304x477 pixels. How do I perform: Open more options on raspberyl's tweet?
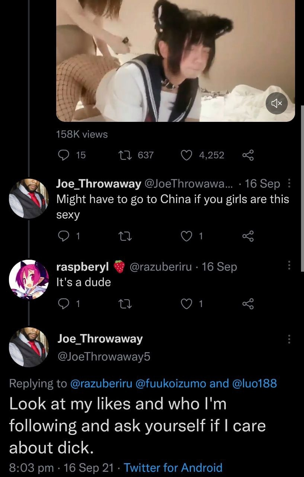tap(289, 266)
